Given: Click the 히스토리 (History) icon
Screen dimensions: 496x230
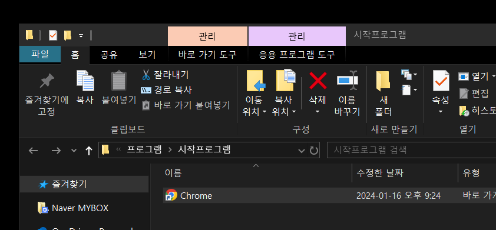Looking at the screenshot, I should [x=464, y=111].
